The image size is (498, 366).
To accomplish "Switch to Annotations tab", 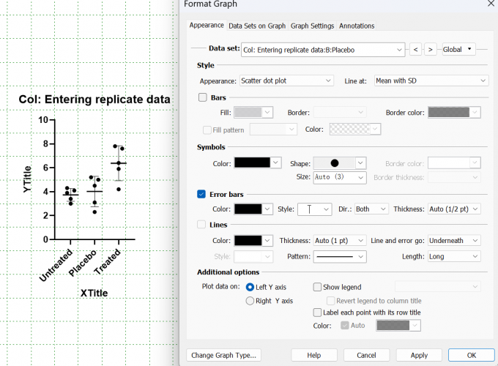I will coord(357,26).
